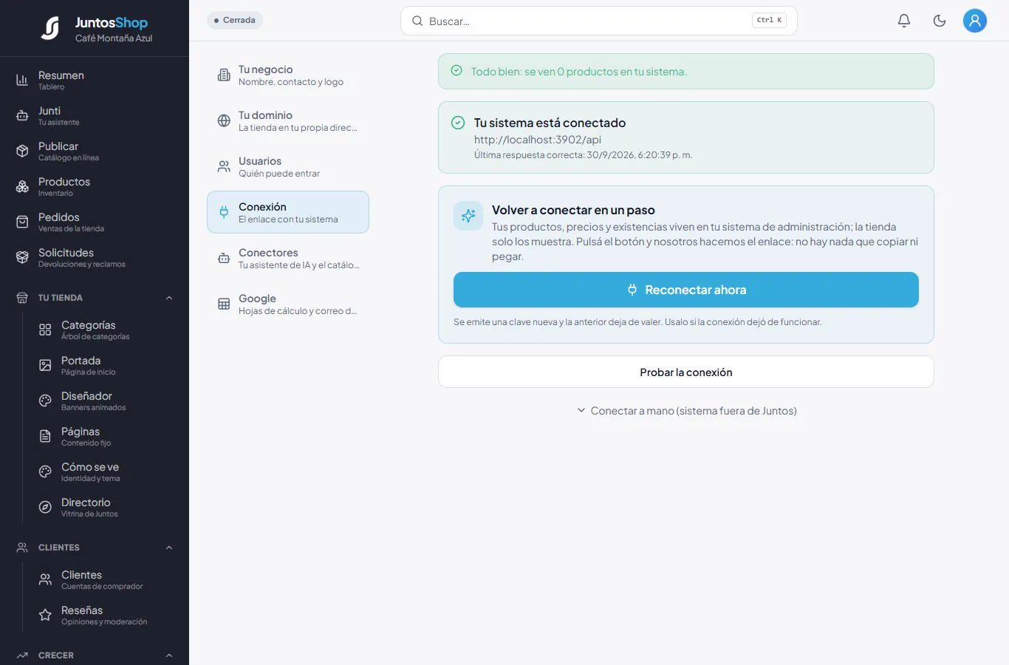Click Reconectar ahora button
The image size is (1009, 665).
686,290
